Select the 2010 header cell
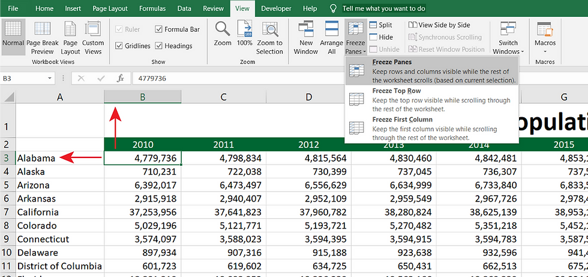Image resolution: width=588 pixels, height=277 pixels. click(143, 145)
